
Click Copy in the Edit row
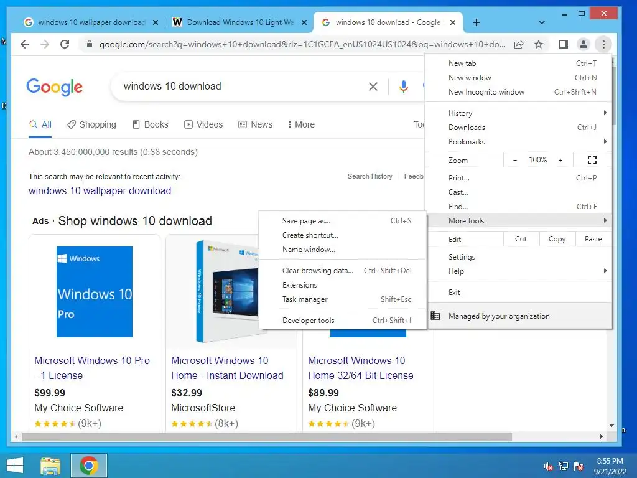click(x=557, y=239)
